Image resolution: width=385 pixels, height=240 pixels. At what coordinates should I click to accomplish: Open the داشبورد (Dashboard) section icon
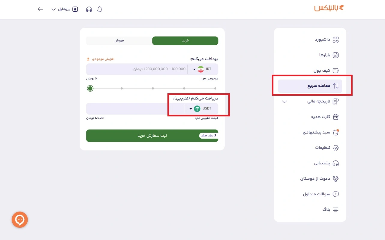point(335,39)
